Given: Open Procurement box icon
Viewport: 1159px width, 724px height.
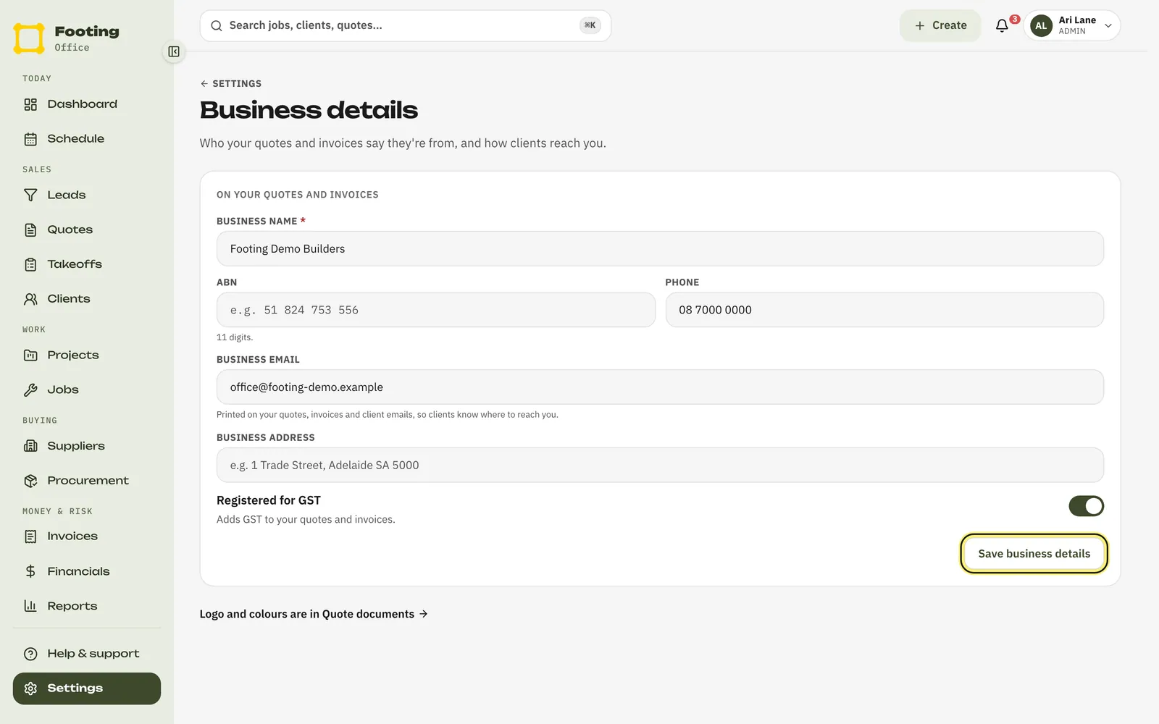Looking at the screenshot, I should 30,481.
